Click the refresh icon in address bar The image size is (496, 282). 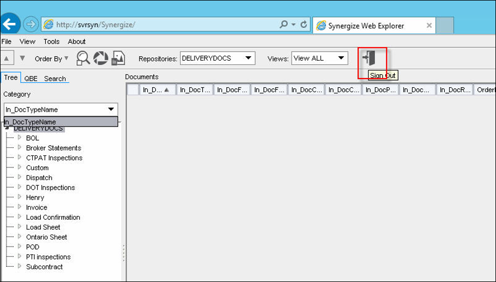point(304,25)
